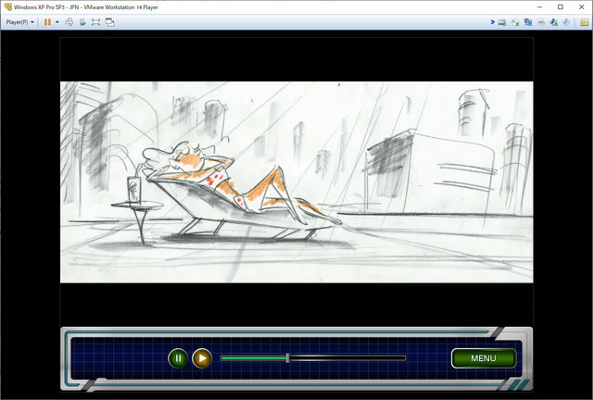
Task: Pause the storyboard video playback
Action: (x=178, y=358)
